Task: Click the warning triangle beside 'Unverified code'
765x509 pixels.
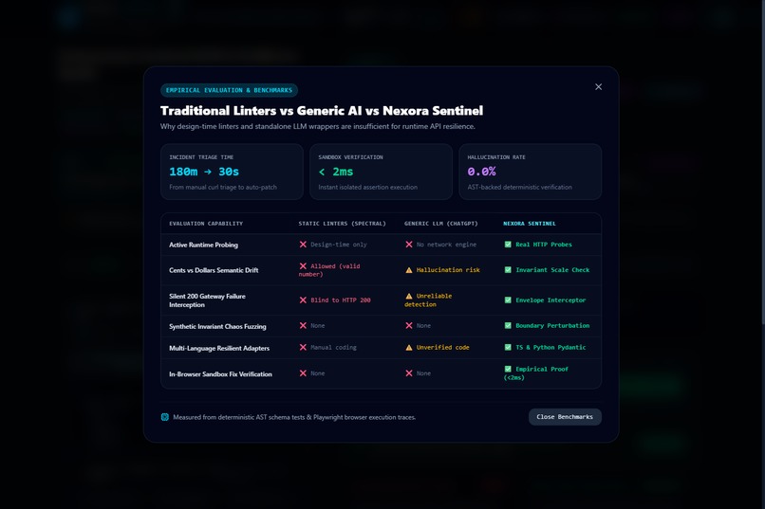Action: click(409, 348)
